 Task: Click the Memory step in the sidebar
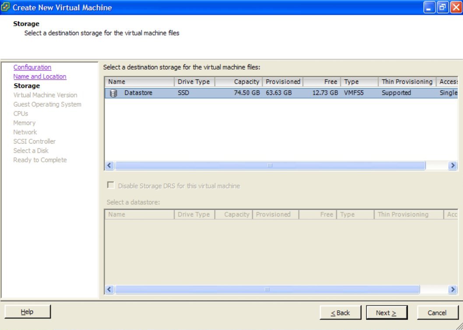[x=24, y=123]
